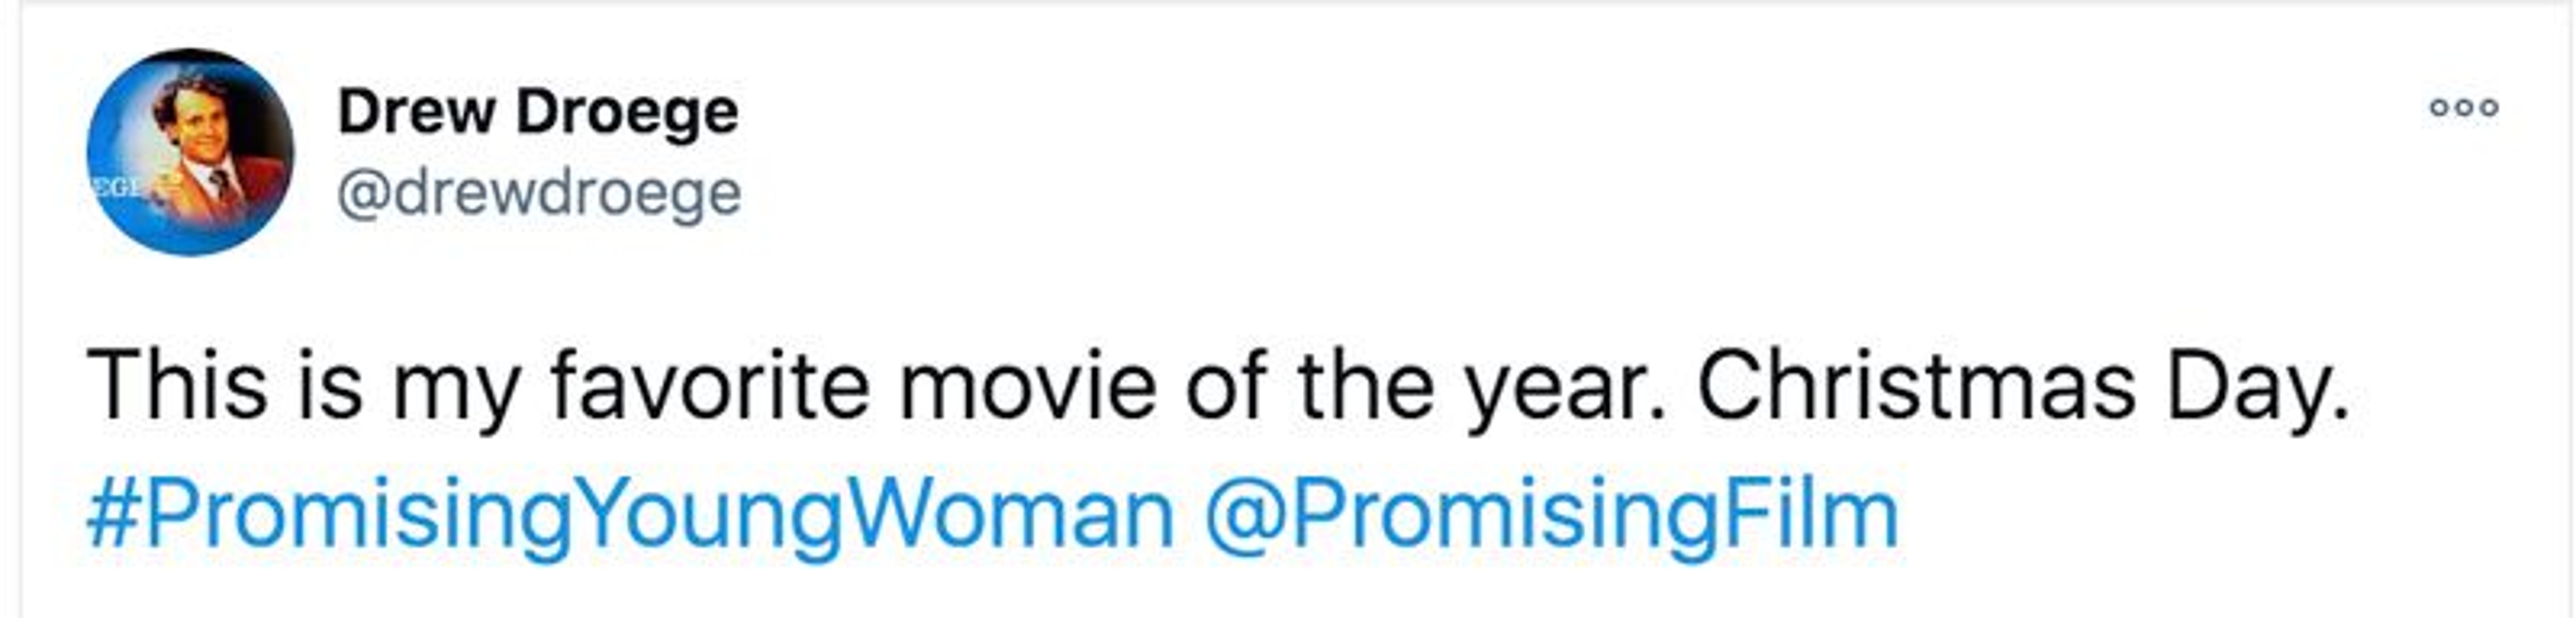Click the @drewdroege handle
Image resolution: width=2576 pixels, height=618 pixels.
540,192
